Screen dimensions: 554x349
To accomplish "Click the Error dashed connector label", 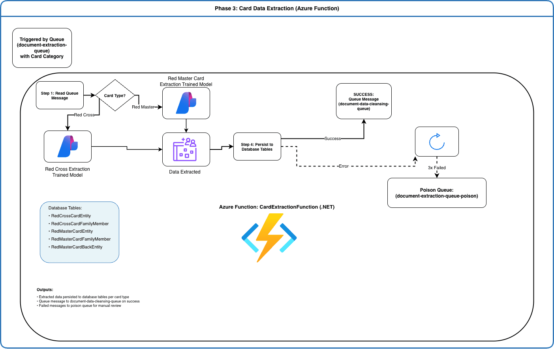I will click(x=344, y=166).
